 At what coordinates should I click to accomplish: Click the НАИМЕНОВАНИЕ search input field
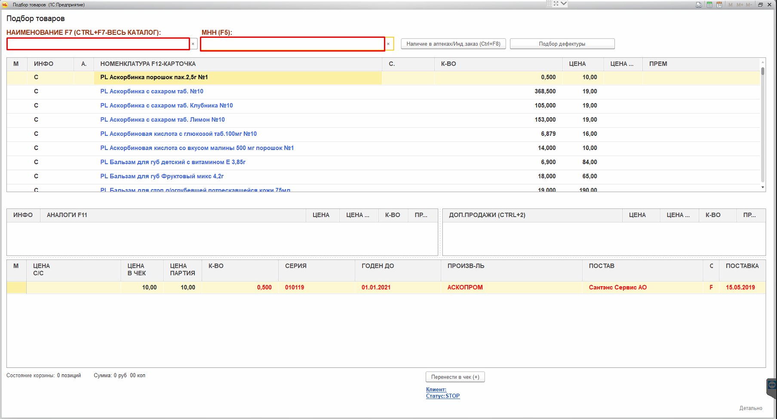[x=98, y=44]
